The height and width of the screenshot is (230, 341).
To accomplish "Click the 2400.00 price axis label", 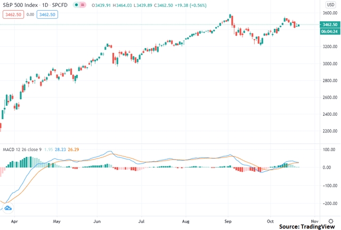I will pos(330,114).
